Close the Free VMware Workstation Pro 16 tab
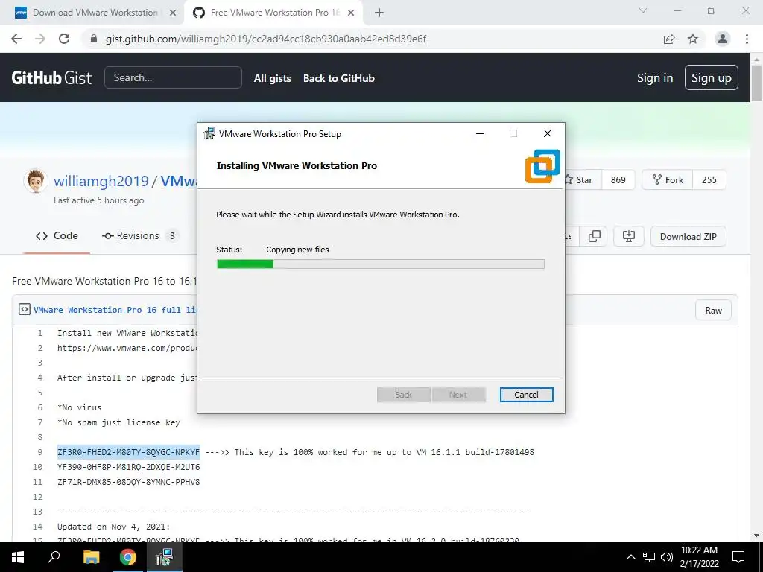Image resolution: width=763 pixels, height=572 pixels. tap(351, 13)
